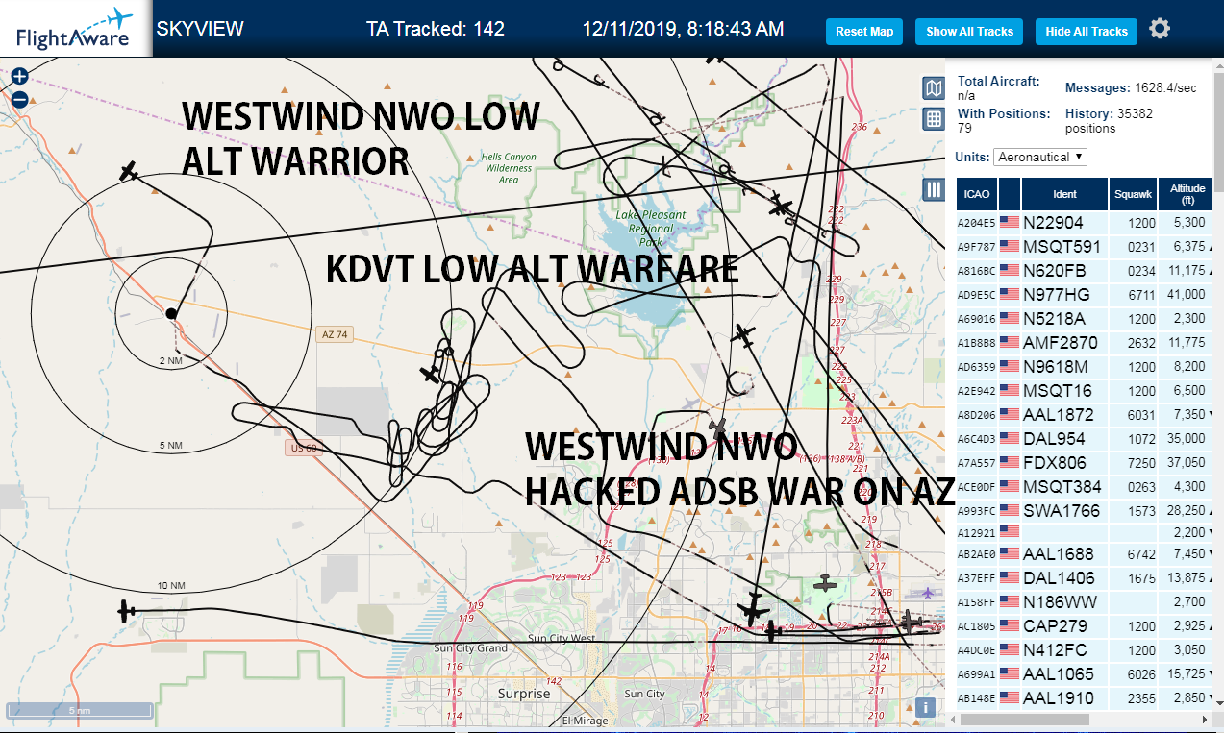Open the map layer selector icon
The width and height of the screenshot is (1224, 733).
click(933, 89)
